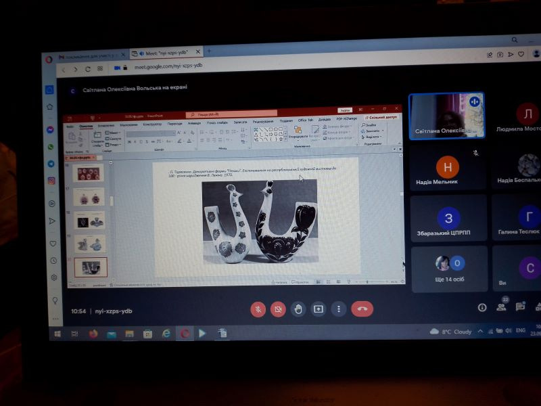Open Telegram from the Opera sidebar

point(51,164)
